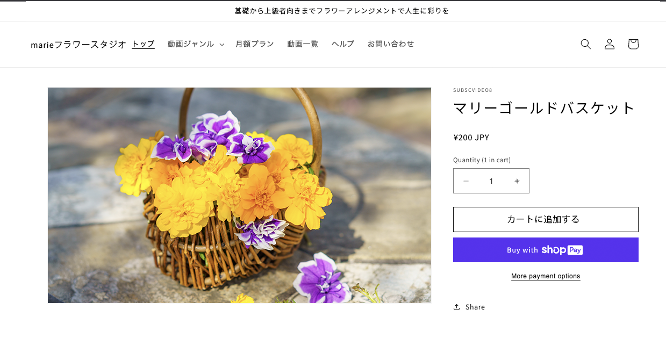
Task: Open More payment options link
Action: 546,276
